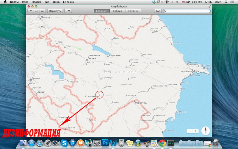The height and width of the screenshot is (149, 238).
Task: Click the Тбилиси city label on map
Action: tap(45, 17)
